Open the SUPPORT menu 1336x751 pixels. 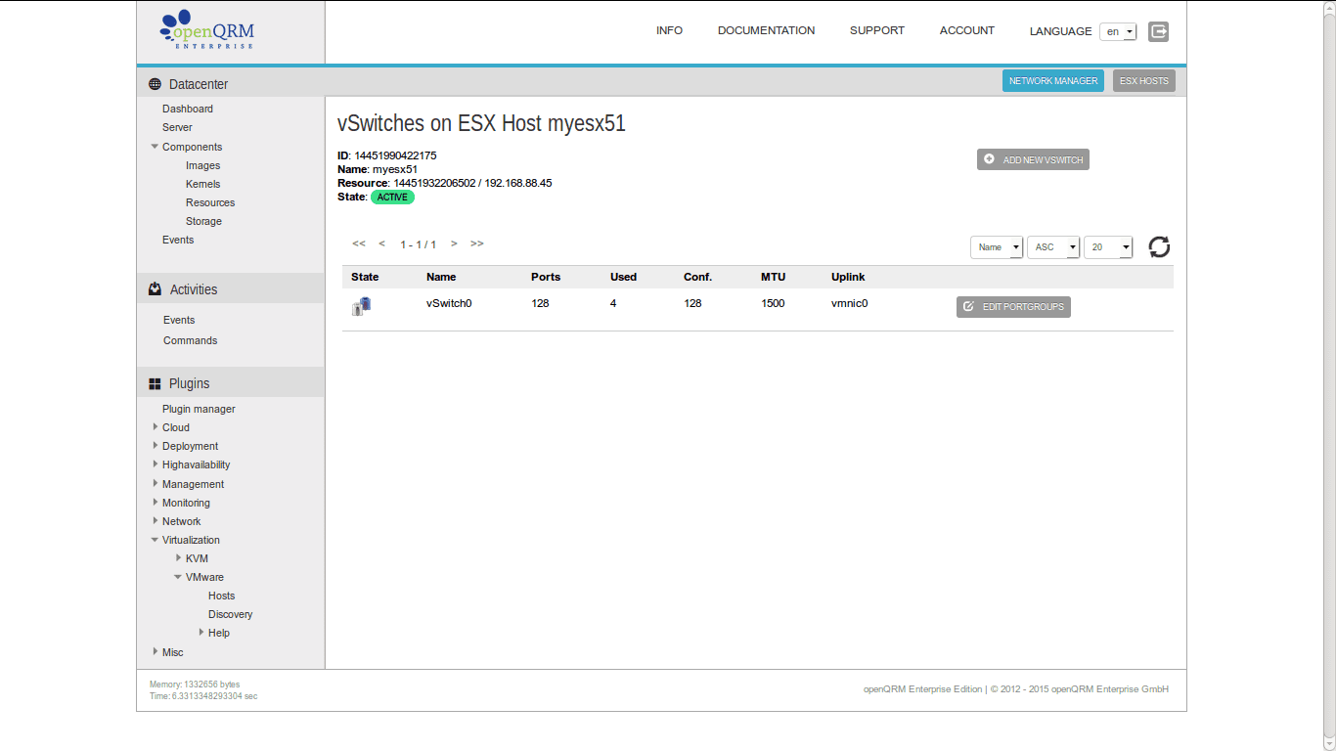click(877, 30)
